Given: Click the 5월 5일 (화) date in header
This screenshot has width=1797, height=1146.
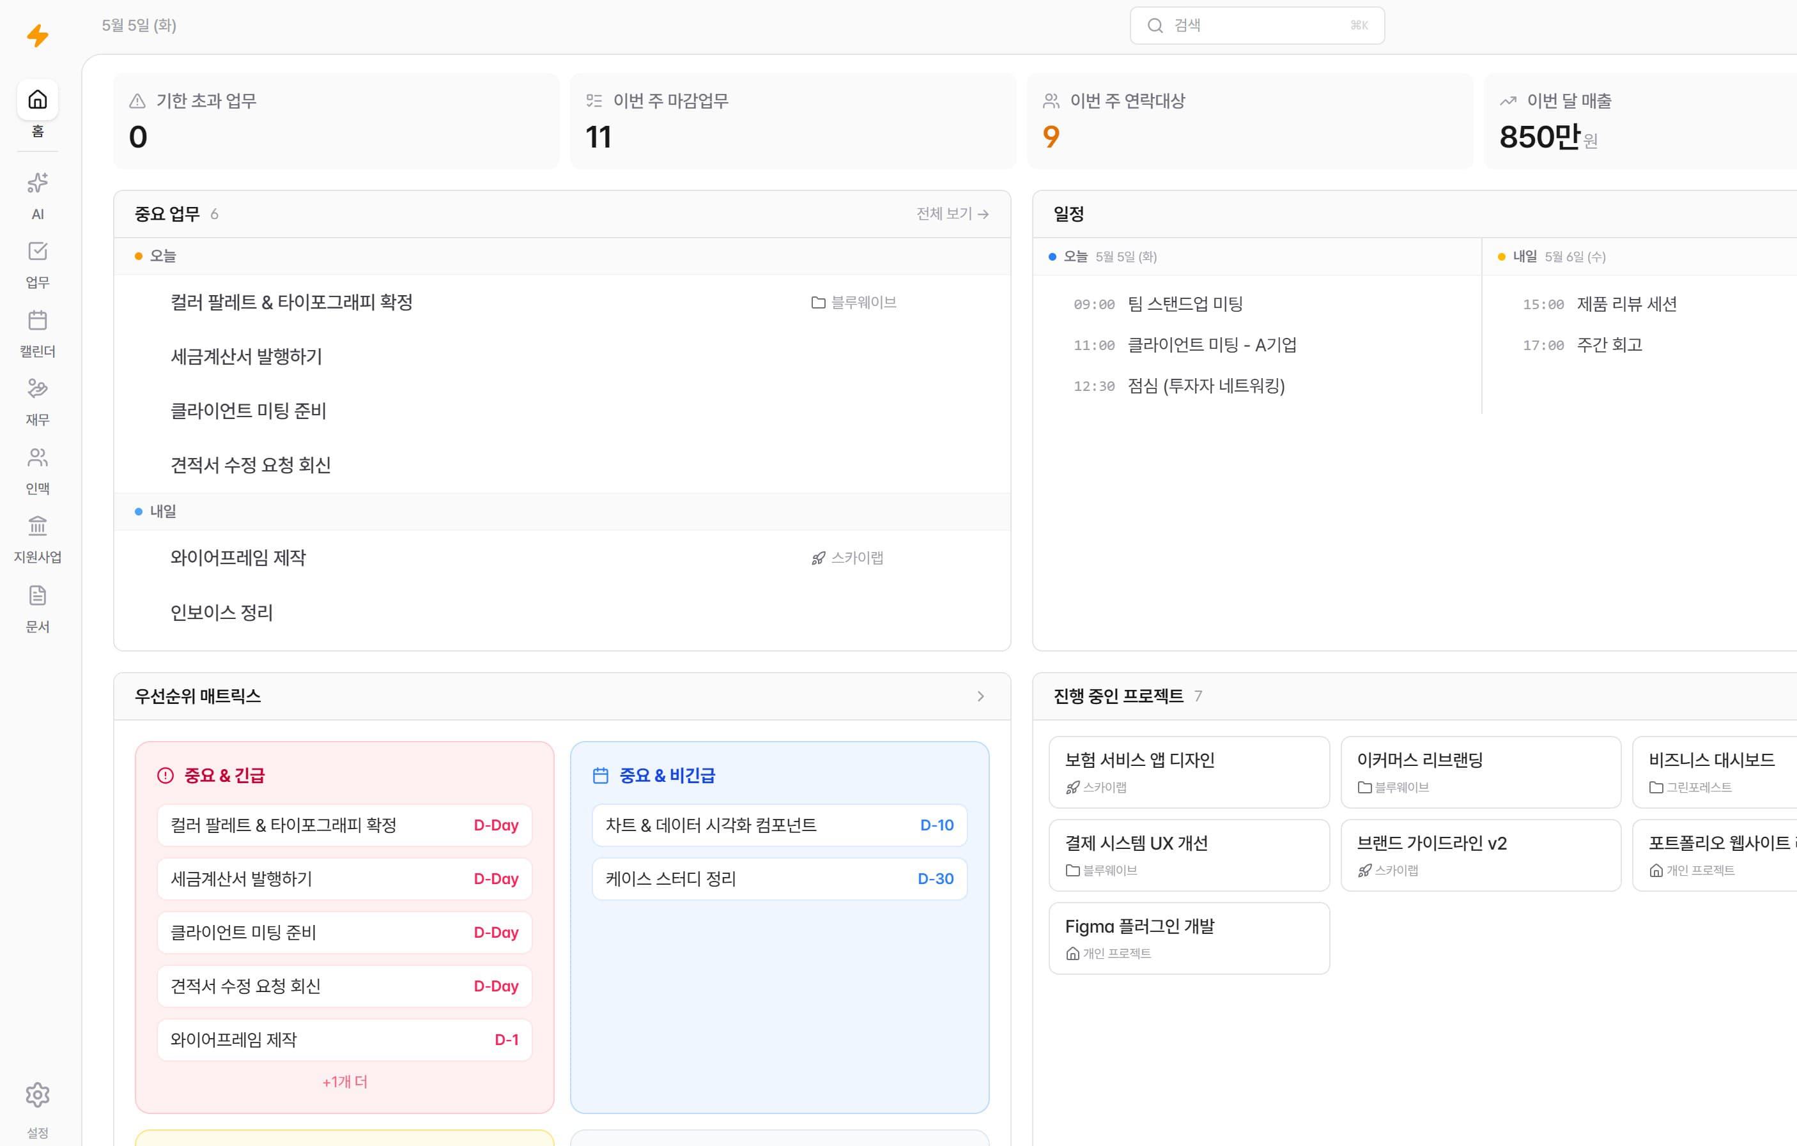Looking at the screenshot, I should (139, 26).
